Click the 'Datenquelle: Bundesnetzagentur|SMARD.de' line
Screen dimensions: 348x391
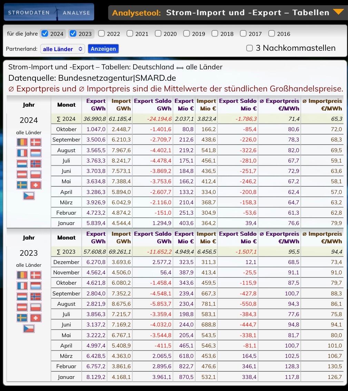92,78
